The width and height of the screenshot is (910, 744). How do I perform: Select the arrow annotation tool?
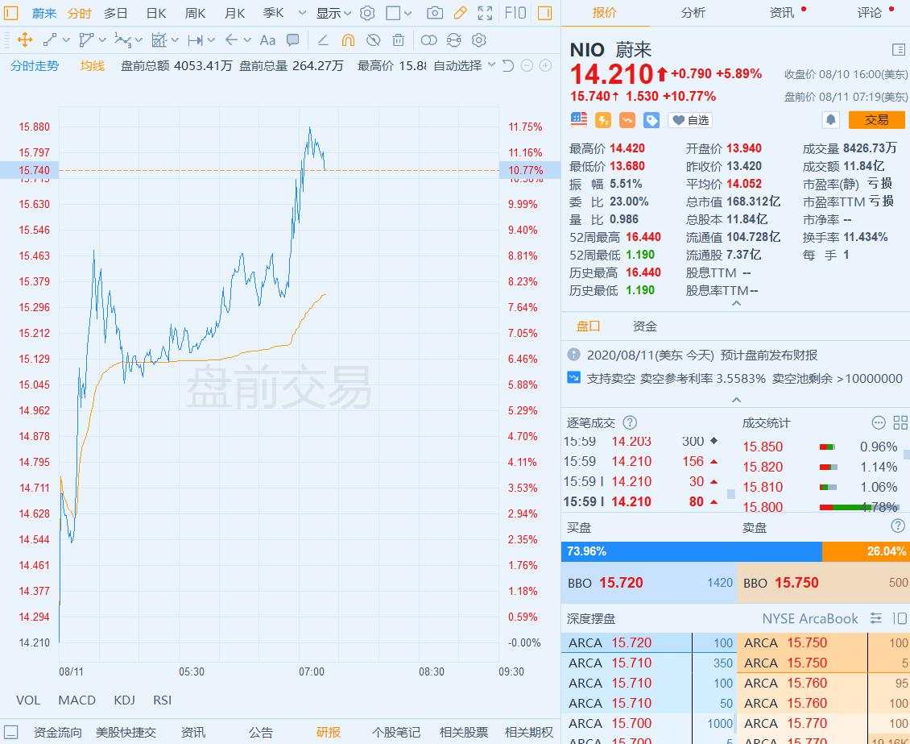231,40
